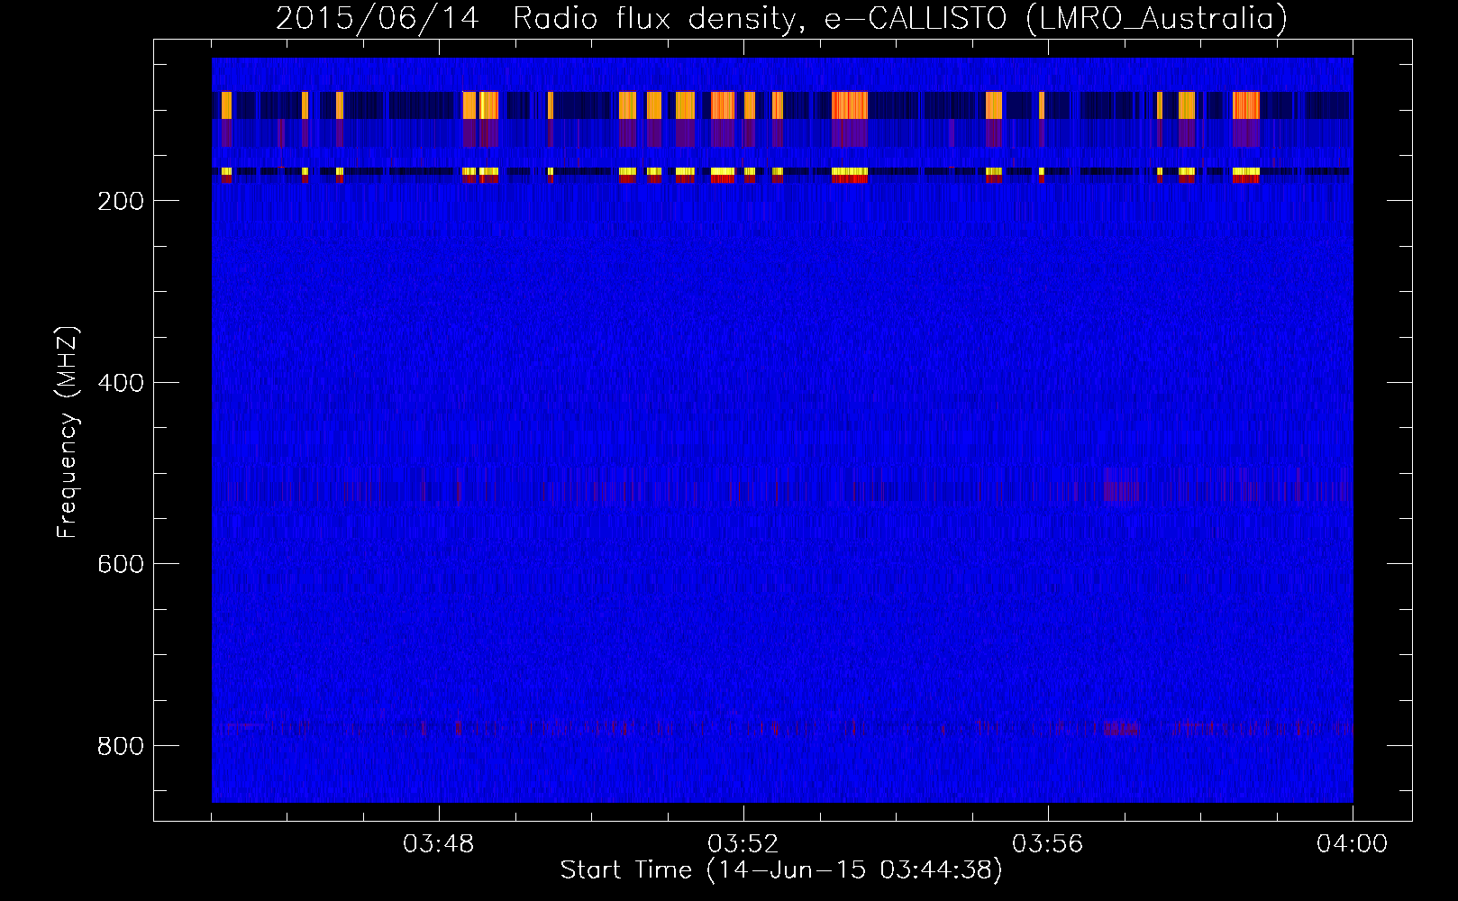The height and width of the screenshot is (901, 1458).
Task: Click the 03:52 time tick label
Action: [x=743, y=844]
